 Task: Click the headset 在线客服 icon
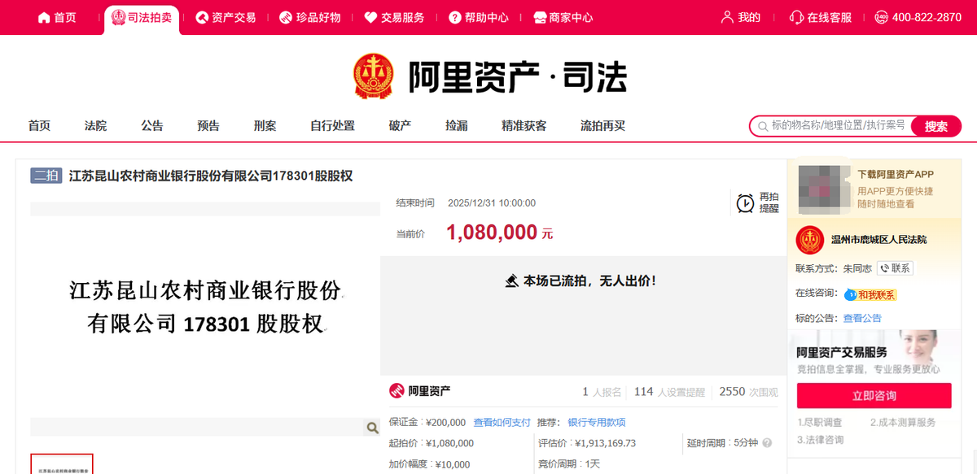pyautogui.click(x=796, y=17)
